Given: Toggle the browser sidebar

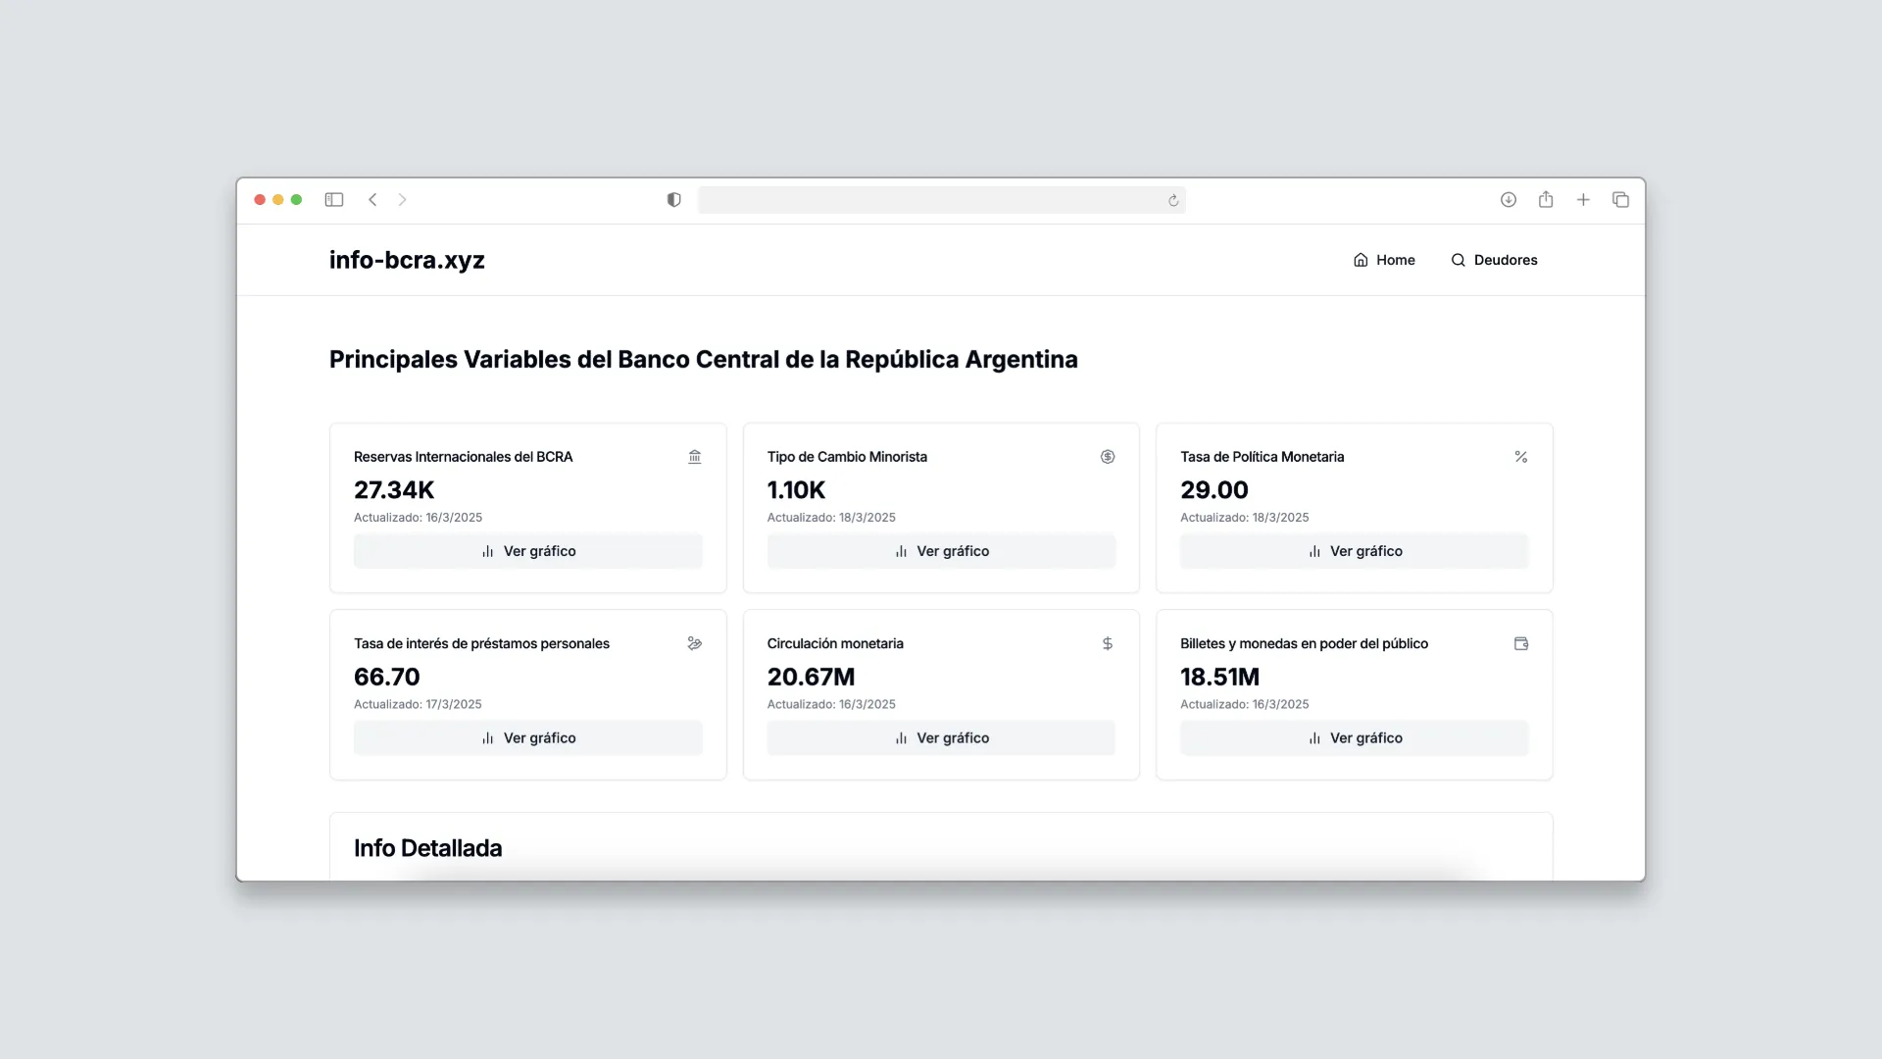Looking at the screenshot, I should click(x=334, y=199).
